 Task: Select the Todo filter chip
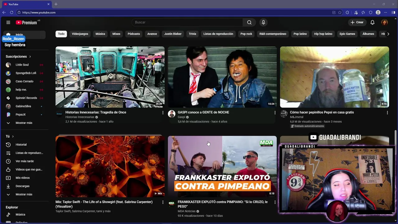61,34
